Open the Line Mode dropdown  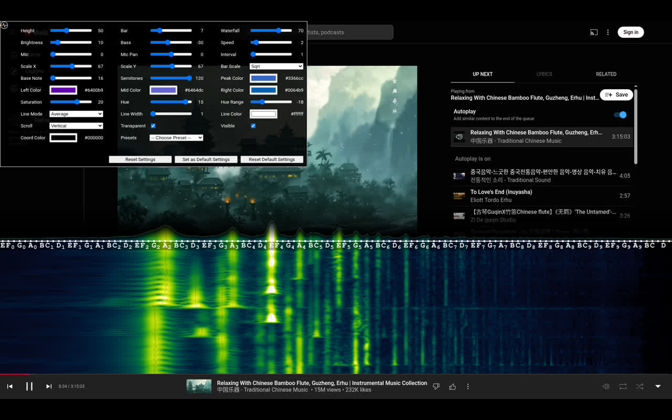coord(76,114)
